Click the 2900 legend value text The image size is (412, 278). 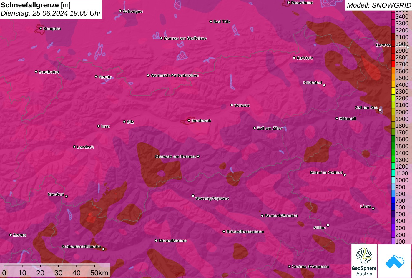[x=402, y=51]
